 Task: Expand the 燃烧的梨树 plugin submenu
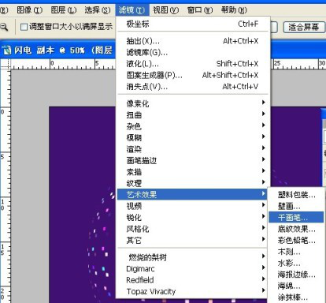(193, 257)
